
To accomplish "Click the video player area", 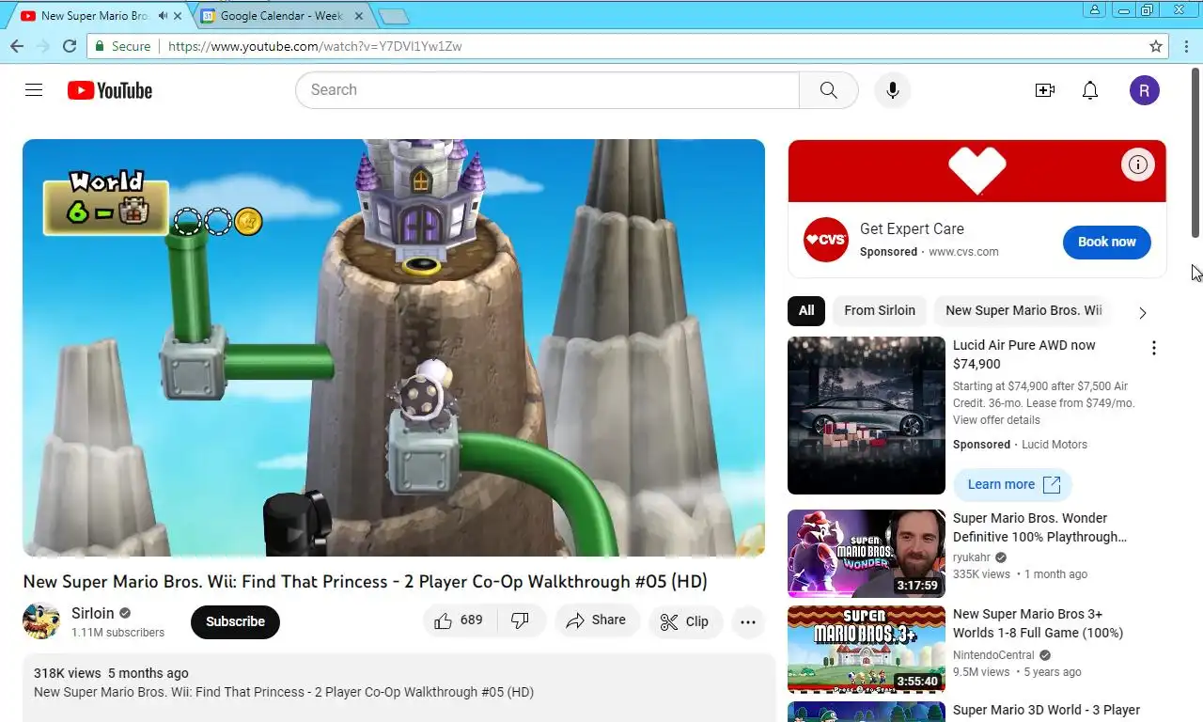I will tap(394, 348).
